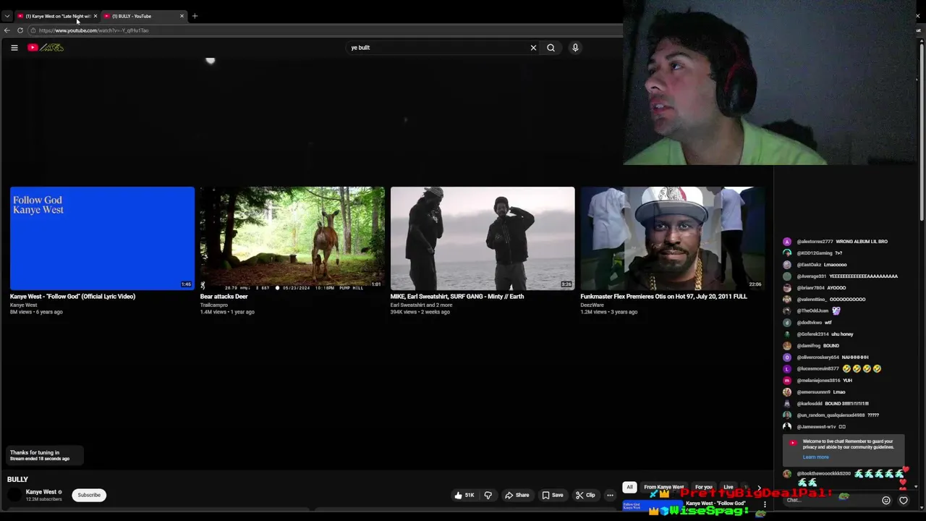Go to the YouTube home logo
Viewport: 926px width, 521px height.
[46, 48]
